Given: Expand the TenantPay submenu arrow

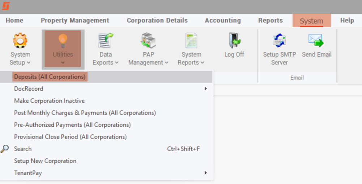Looking at the screenshot, I should [x=205, y=173].
